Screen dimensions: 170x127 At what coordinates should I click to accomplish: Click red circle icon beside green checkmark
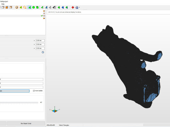(x=44, y=16)
